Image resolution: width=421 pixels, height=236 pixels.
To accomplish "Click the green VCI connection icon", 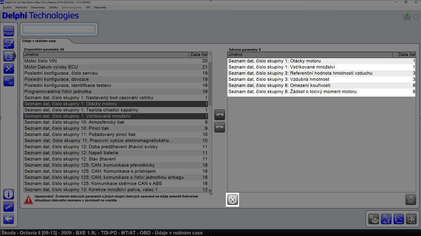I will [x=407, y=17].
